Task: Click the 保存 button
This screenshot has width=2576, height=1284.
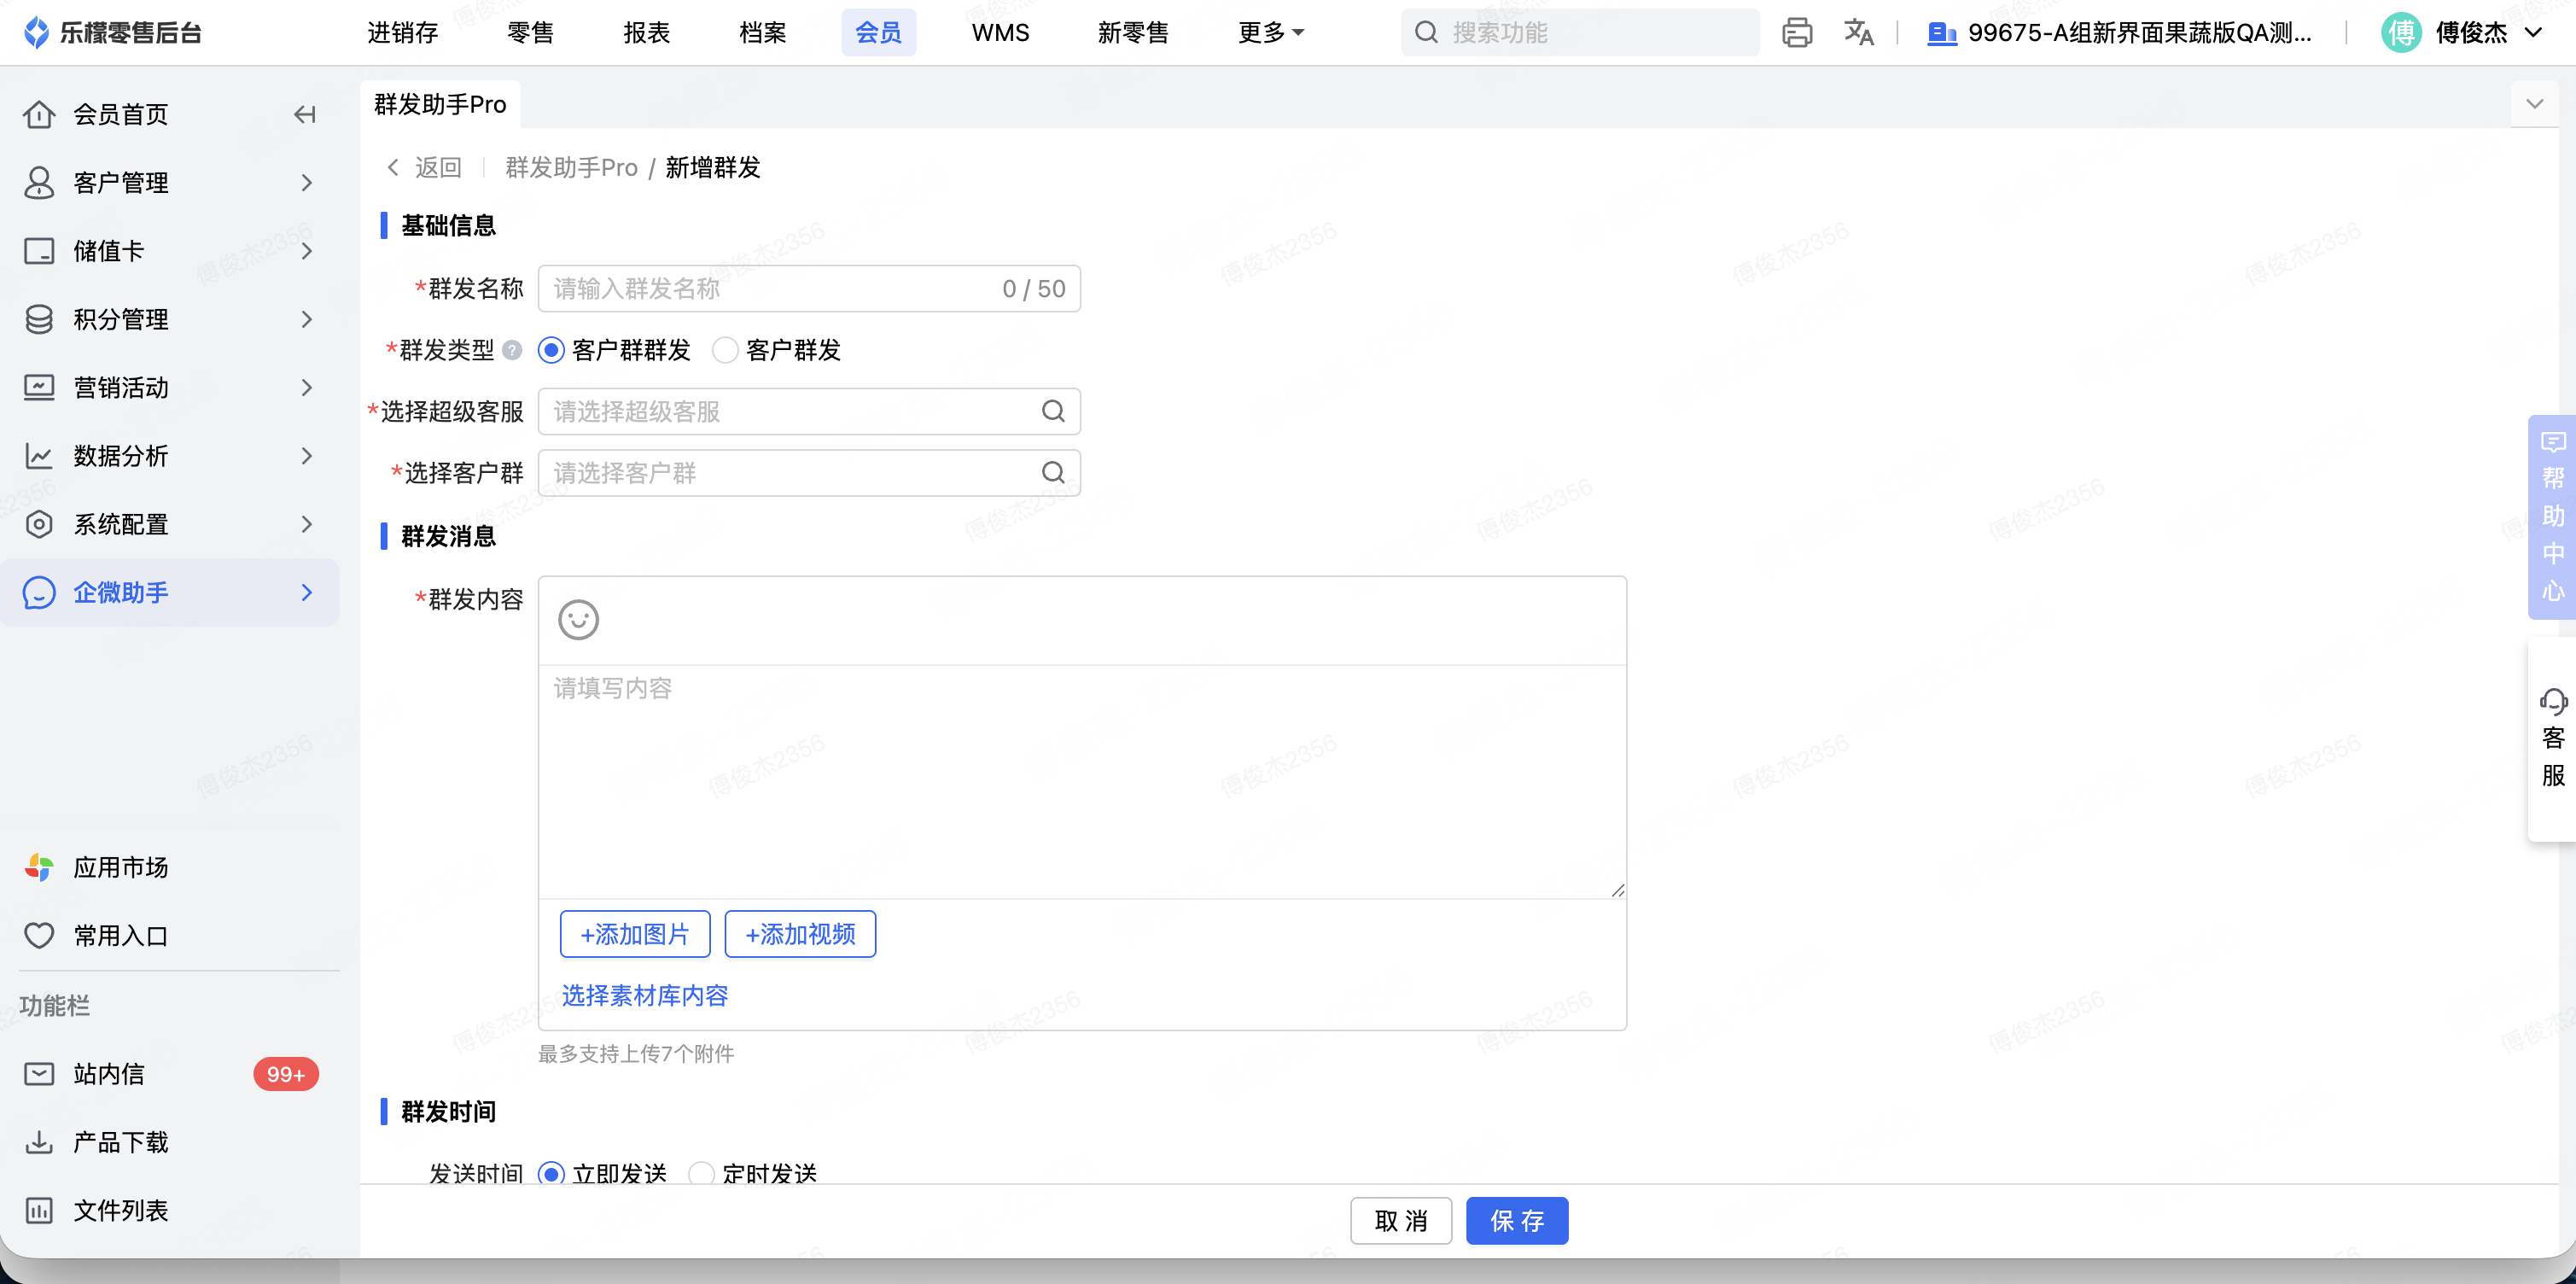Action: point(1516,1220)
